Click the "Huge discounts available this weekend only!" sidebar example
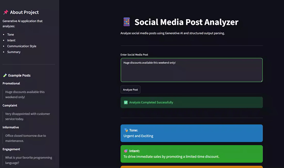284x168 pixels. (x=25, y=94)
